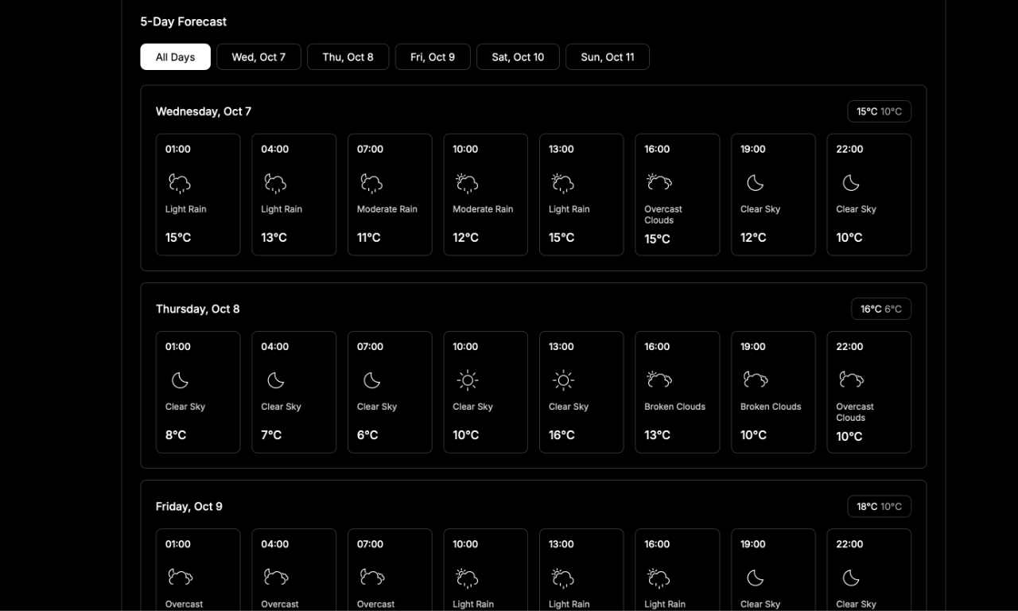Screen dimensions: 1018x611
Task: Click the Friday, Oct 9 heading
Action: [x=189, y=506]
